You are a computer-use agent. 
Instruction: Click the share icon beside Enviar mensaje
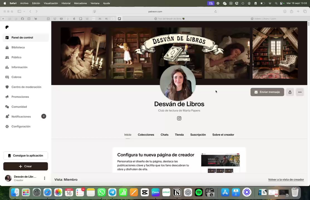pyautogui.click(x=290, y=92)
